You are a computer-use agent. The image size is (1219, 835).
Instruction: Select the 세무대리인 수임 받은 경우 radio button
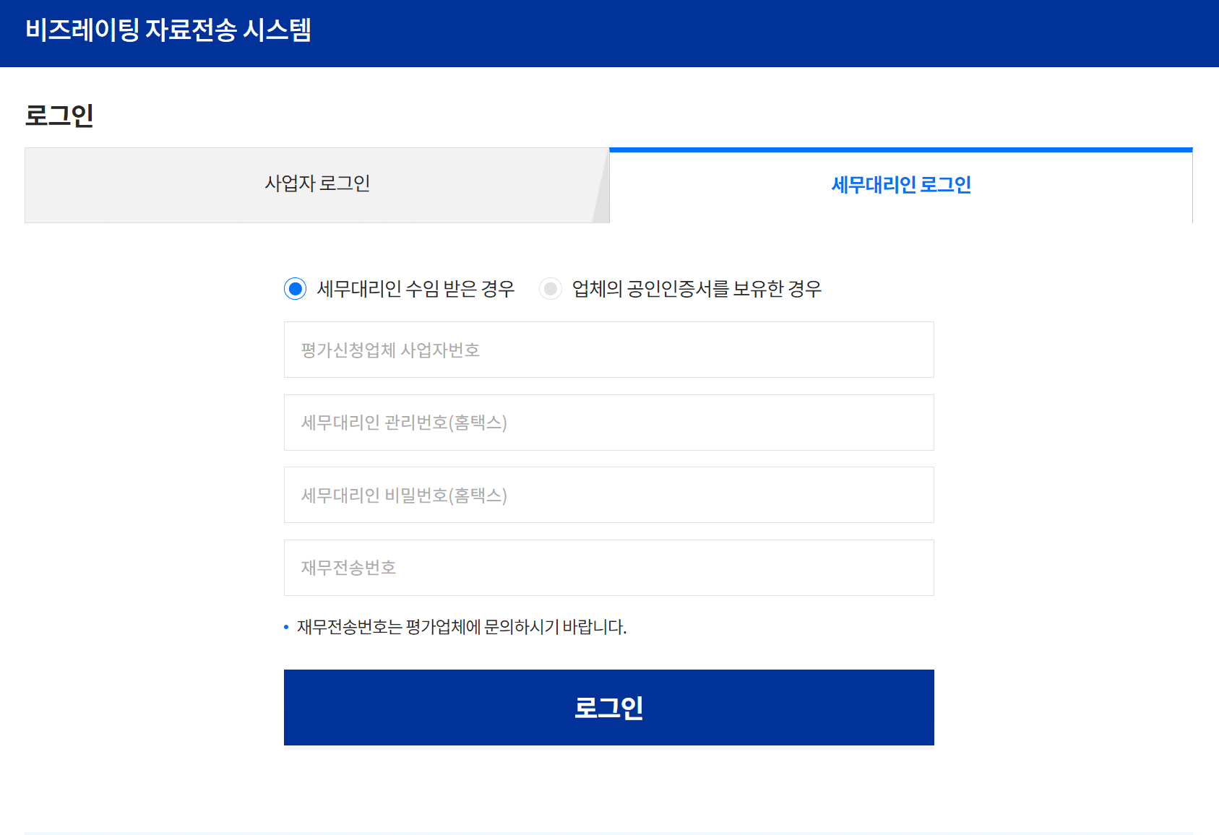tap(295, 289)
